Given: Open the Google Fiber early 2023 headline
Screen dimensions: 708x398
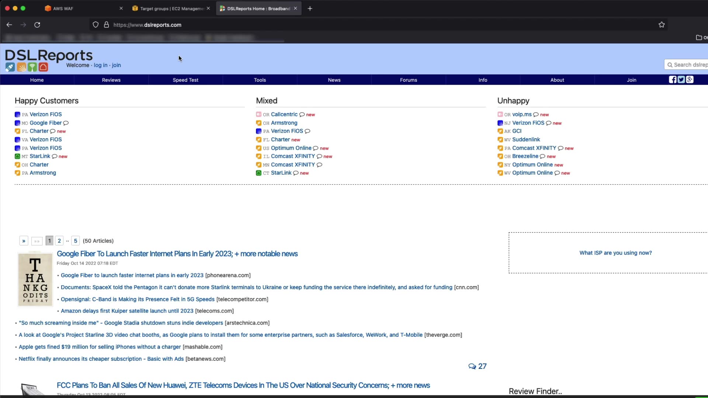Looking at the screenshot, I should click(177, 254).
